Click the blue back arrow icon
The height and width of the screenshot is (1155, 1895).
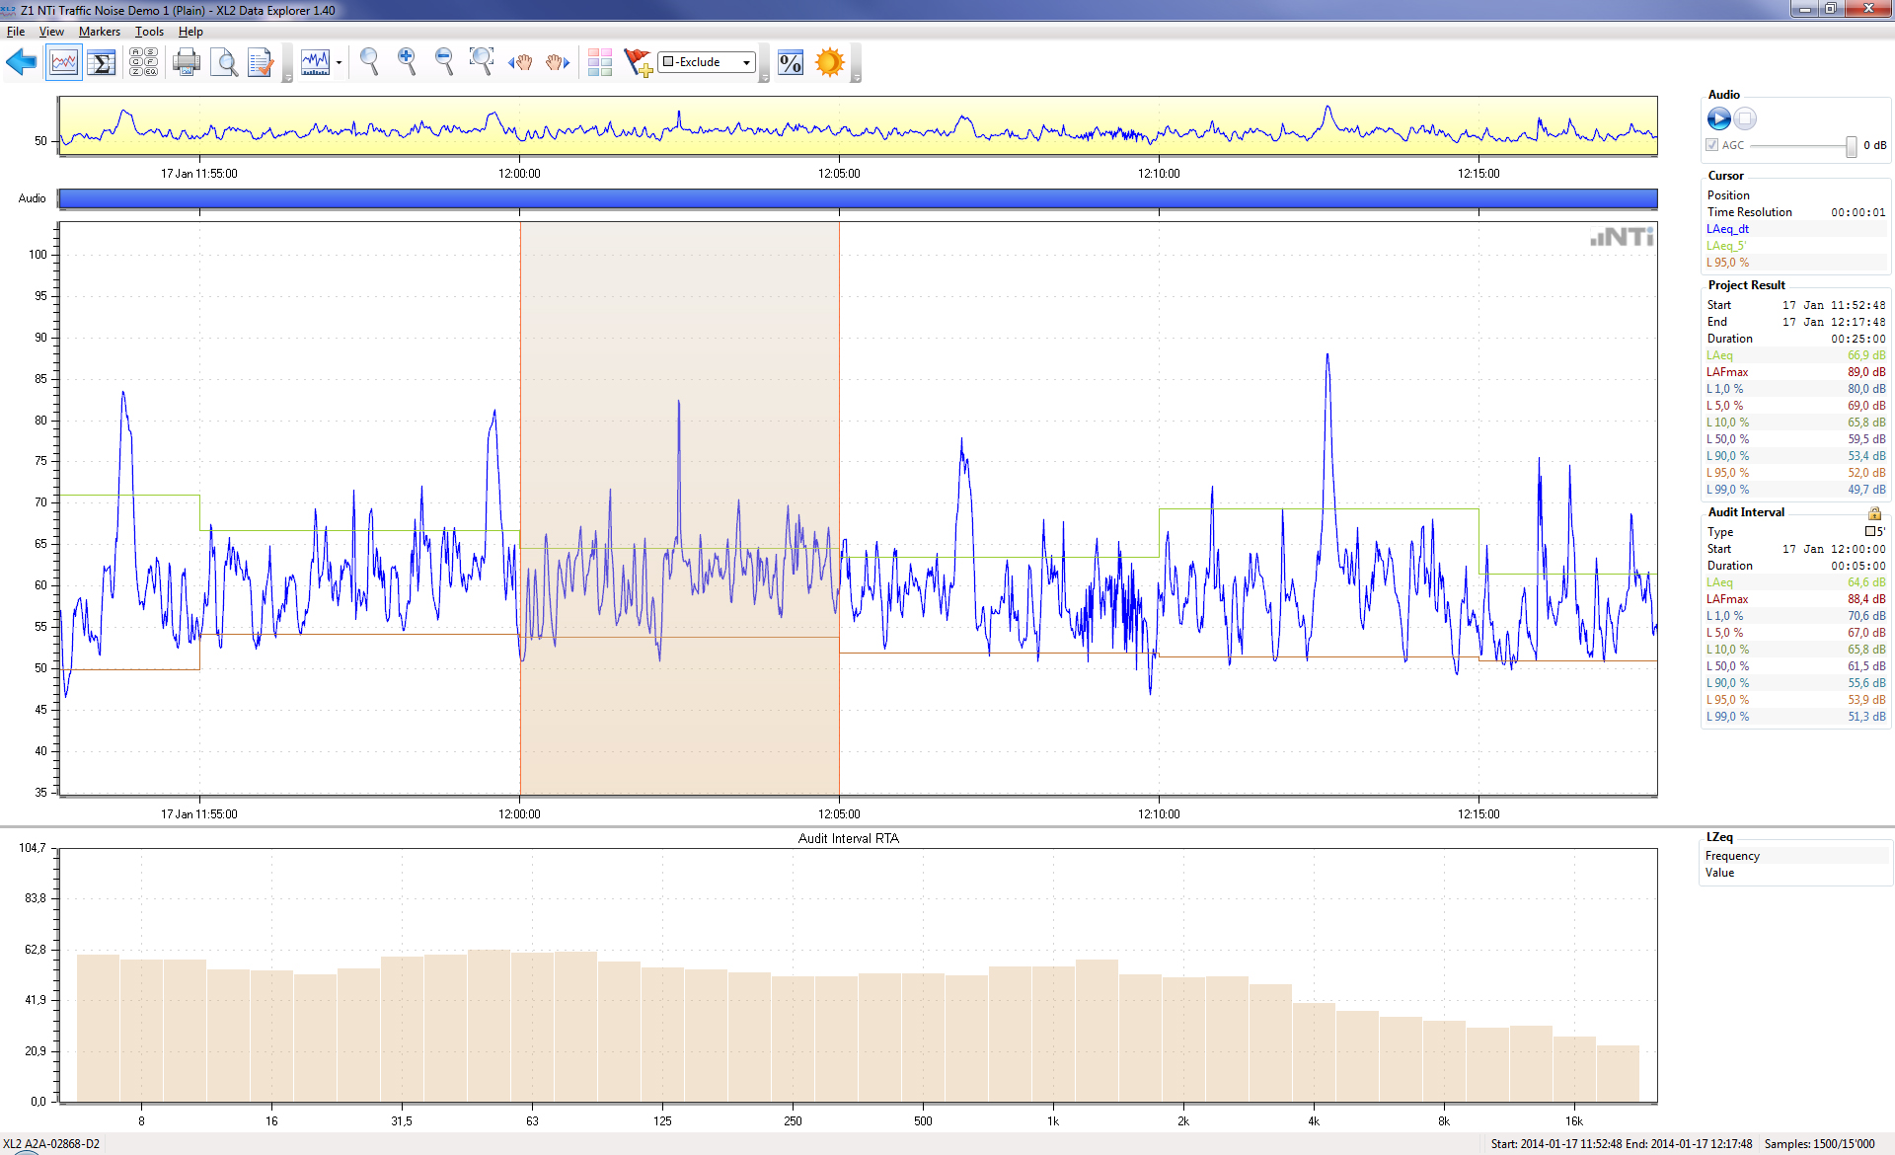coord(21,63)
